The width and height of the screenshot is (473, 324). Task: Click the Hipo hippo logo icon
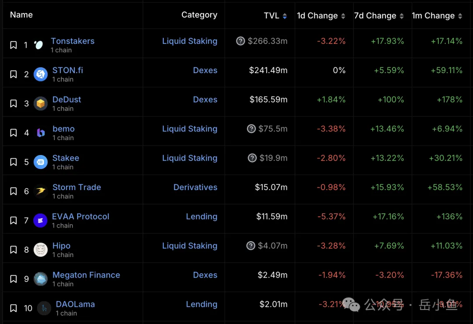tap(40, 250)
